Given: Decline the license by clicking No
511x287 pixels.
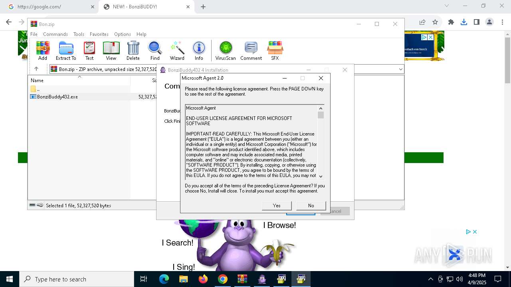Looking at the screenshot, I should pos(311,206).
